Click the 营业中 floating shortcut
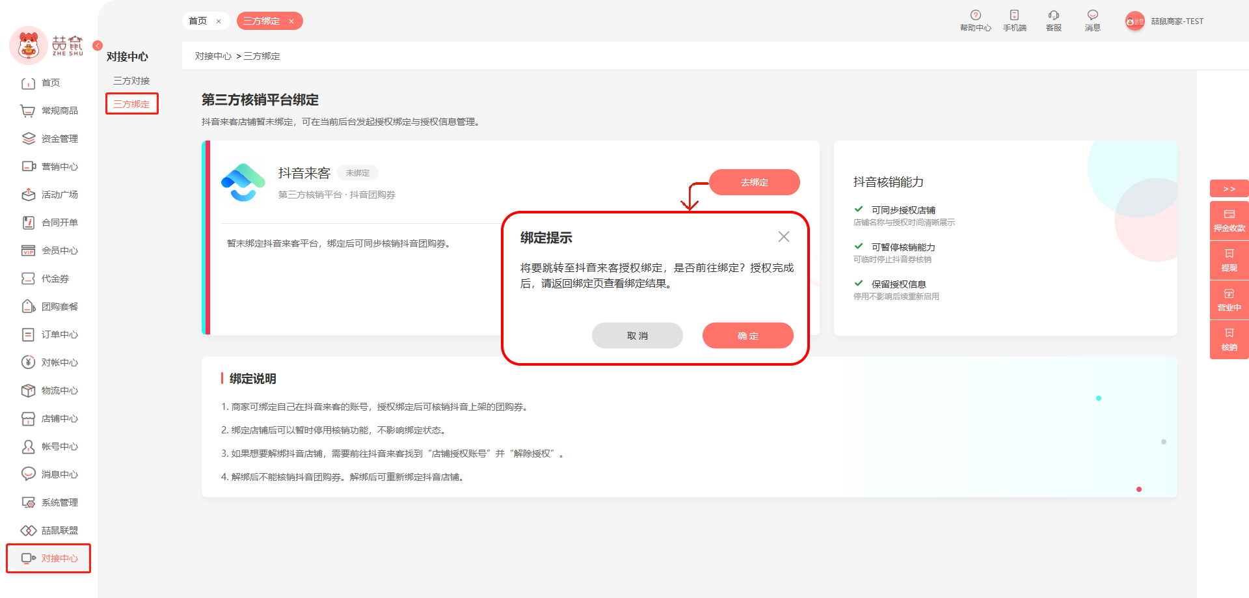1249x598 pixels. point(1229,300)
